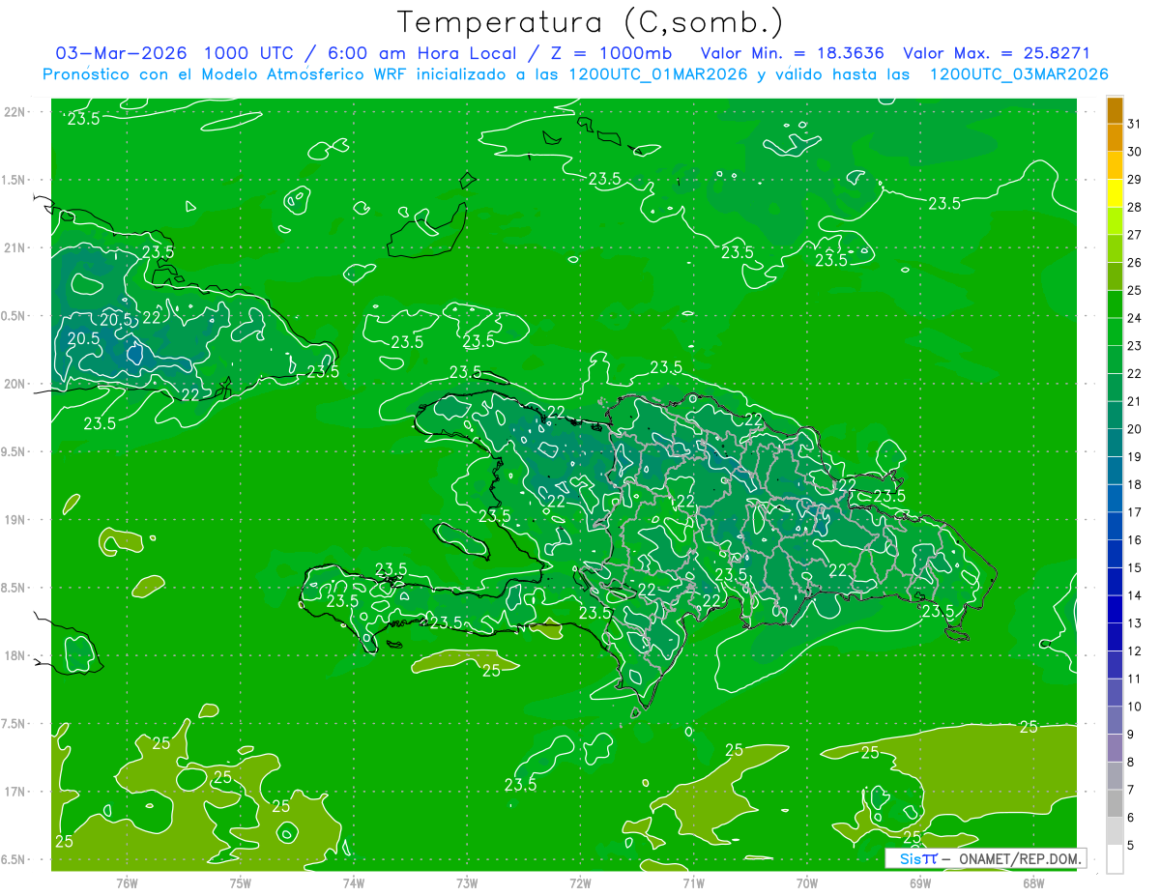Click longitude axis label 75W

[241, 882]
